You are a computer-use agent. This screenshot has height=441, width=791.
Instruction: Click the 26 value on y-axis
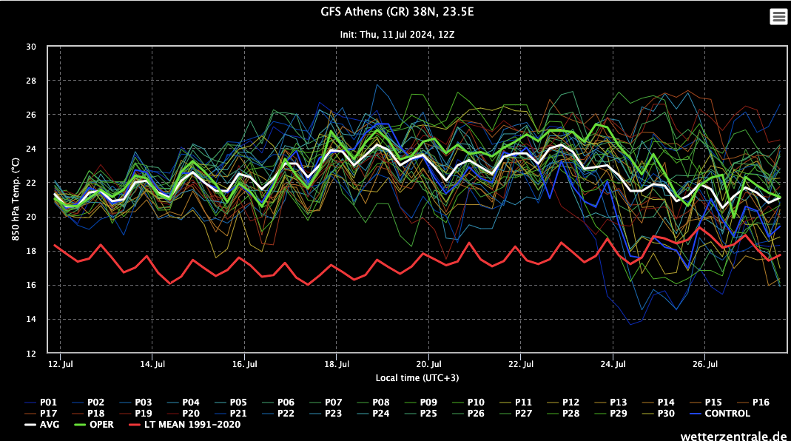click(31, 115)
